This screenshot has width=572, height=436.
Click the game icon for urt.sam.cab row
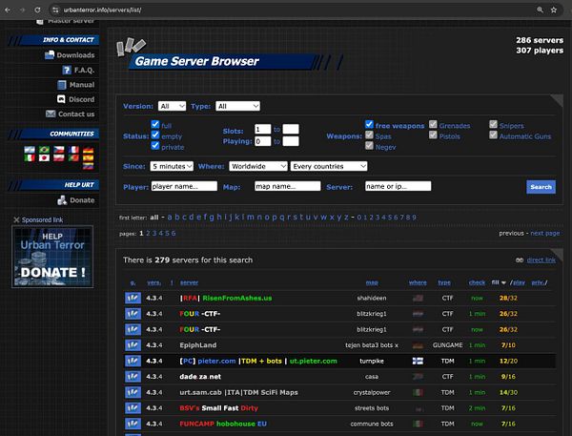[133, 392]
